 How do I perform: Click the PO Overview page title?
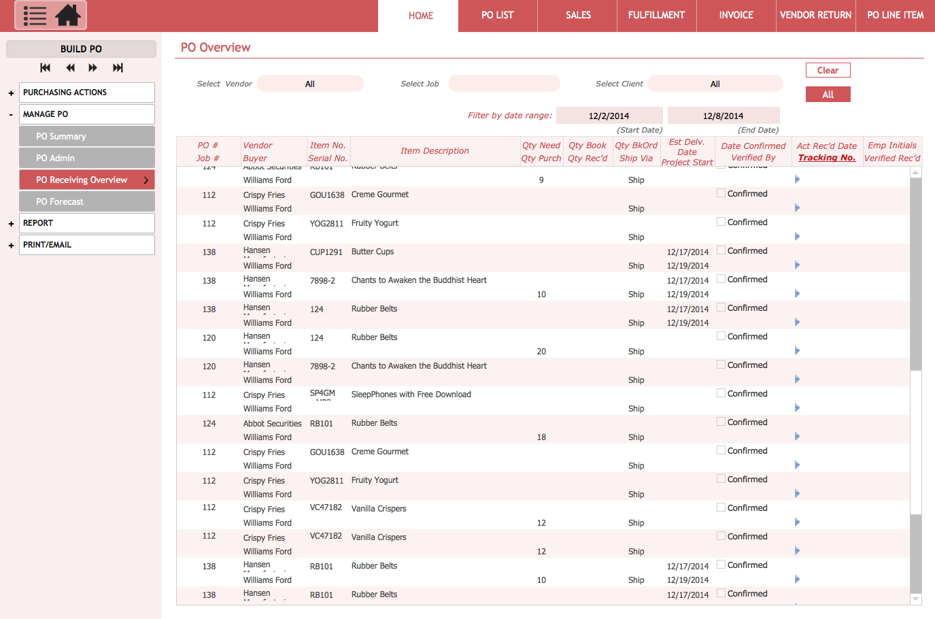click(216, 48)
